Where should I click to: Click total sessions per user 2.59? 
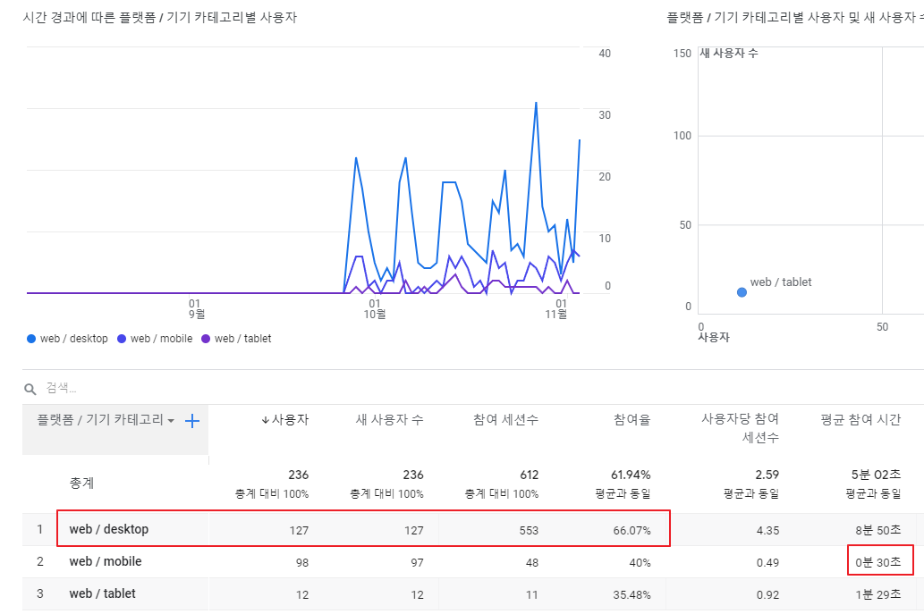pos(767,475)
